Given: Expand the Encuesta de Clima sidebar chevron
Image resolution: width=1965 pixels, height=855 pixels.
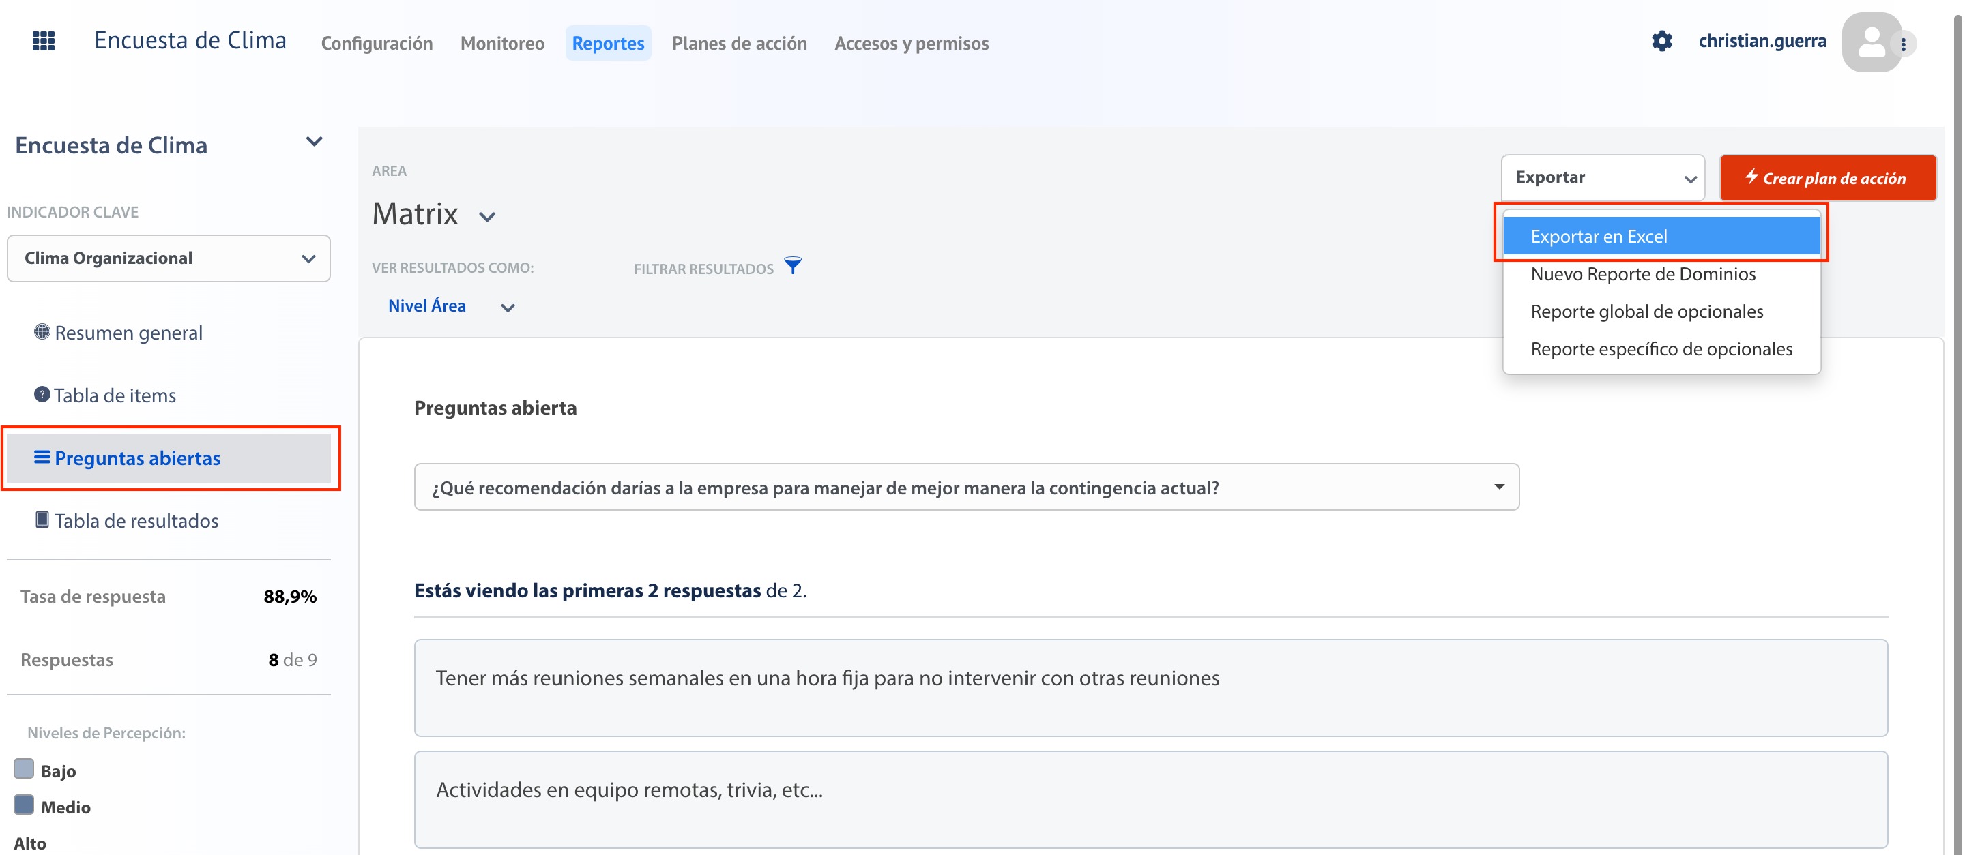Looking at the screenshot, I should coord(314,142).
